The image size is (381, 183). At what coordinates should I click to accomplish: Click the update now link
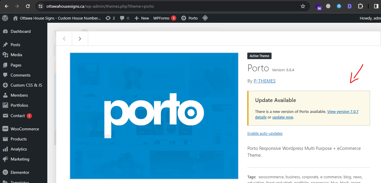tap(282, 117)
